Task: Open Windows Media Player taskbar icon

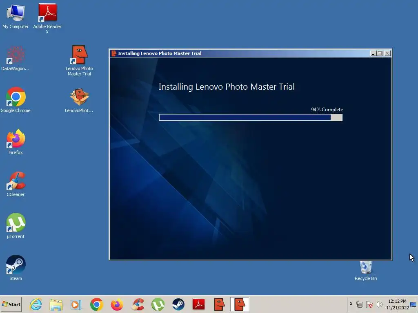Action: 76,305
